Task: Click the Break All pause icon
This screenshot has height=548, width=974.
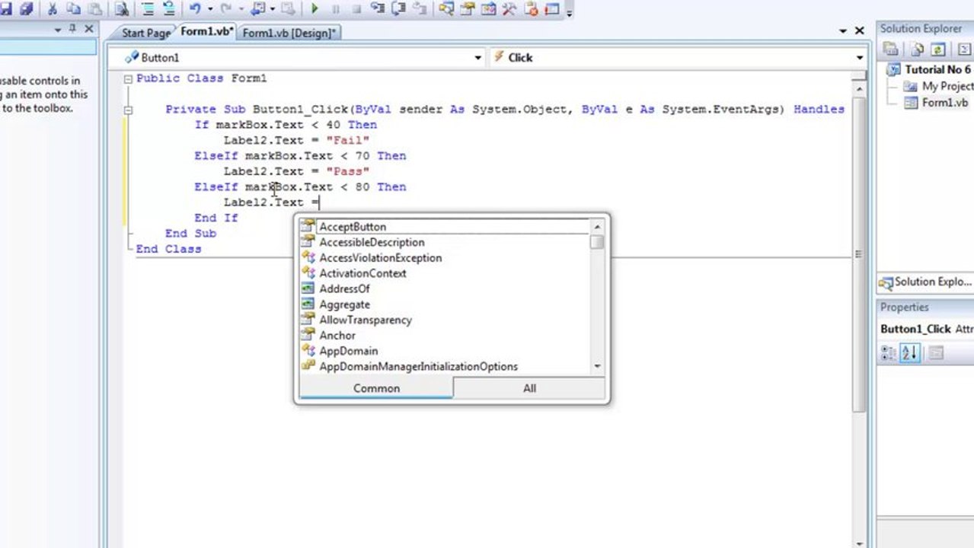Action: pyautogui.click(x=335, y=9)
